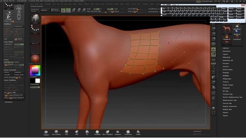Expand the SubTool subpalette
Viewport: 246px width, 138px height.
(226, 48)
